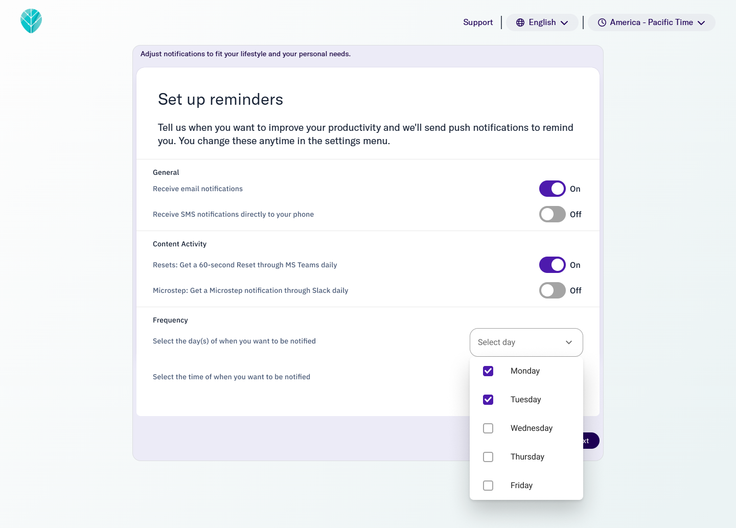Turn on Microstep notifications through Slack
736x528 pixels.
pyautogui.click(x=552, y=290)
